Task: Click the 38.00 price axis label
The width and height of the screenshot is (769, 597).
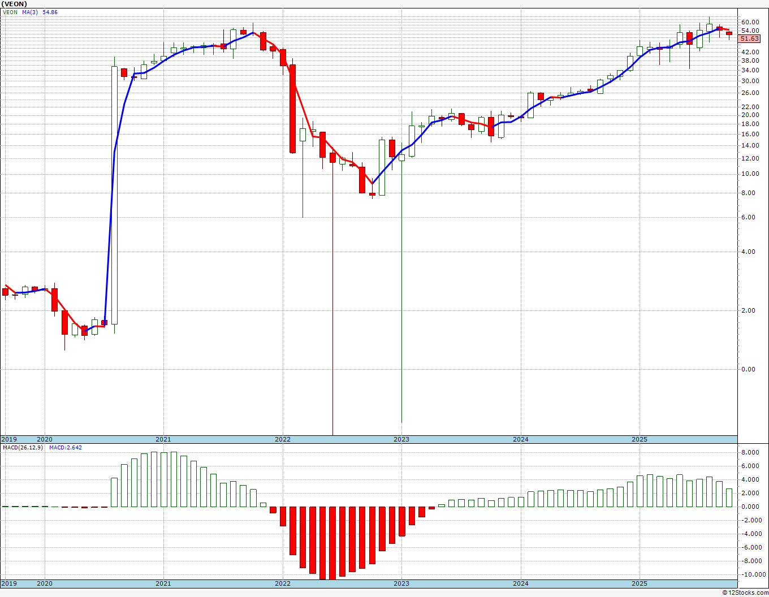Action: click(750, 60)
